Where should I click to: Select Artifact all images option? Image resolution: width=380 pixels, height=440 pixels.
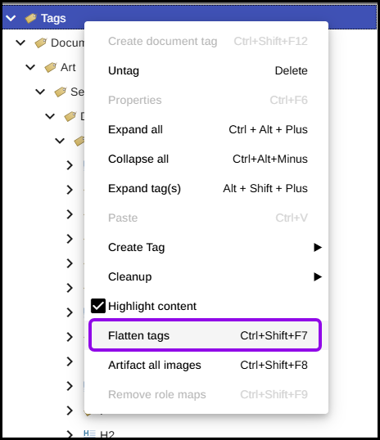point(206,365)
